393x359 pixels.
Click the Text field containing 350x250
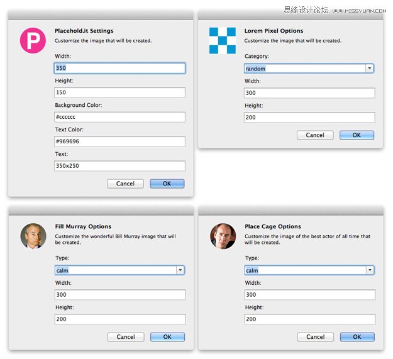[x=119, y=166]
